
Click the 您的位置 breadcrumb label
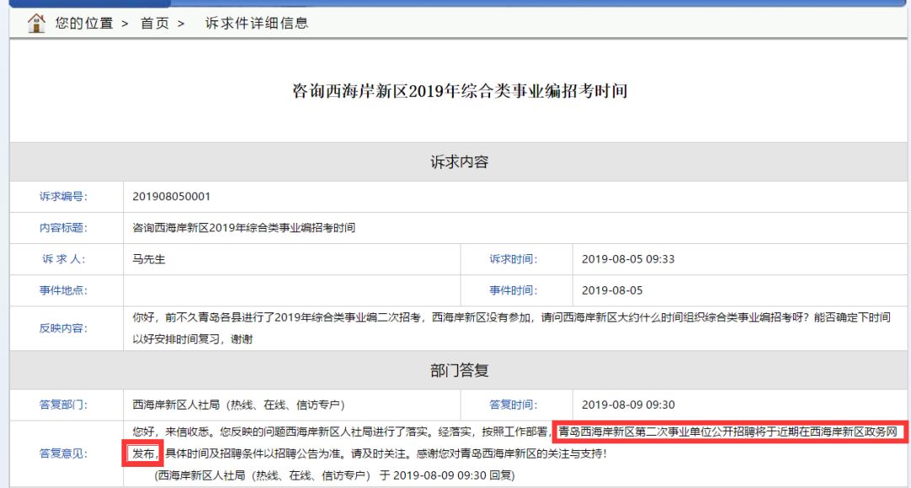(x=84, y=24)
